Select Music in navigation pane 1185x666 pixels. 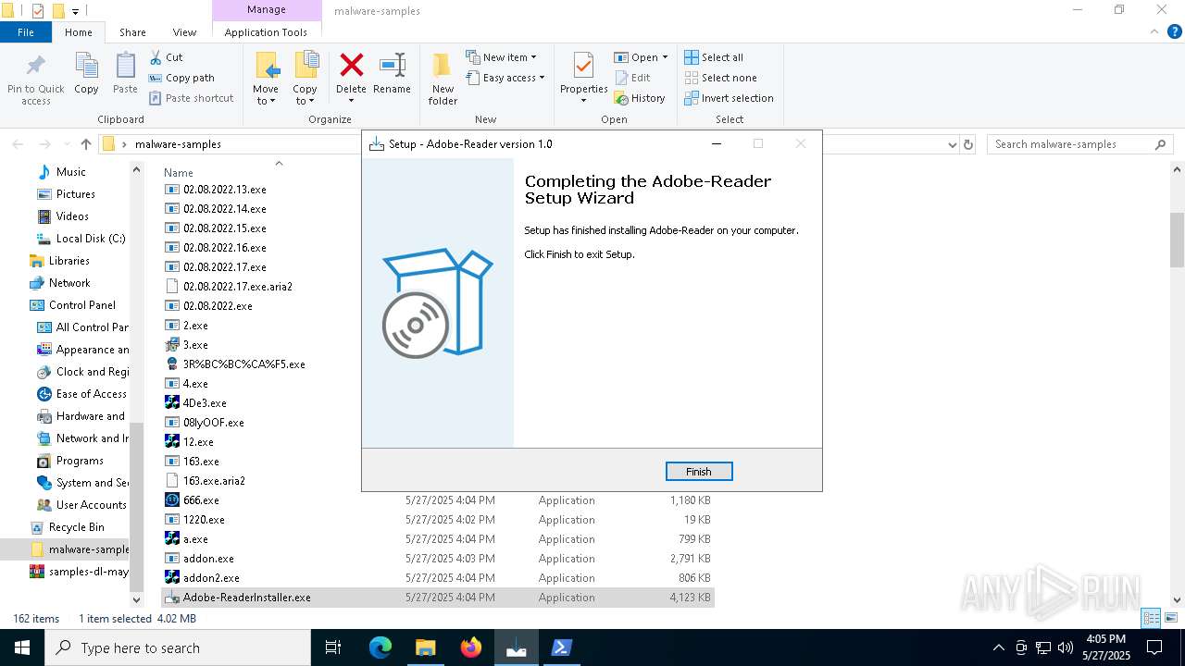[70, 172]
